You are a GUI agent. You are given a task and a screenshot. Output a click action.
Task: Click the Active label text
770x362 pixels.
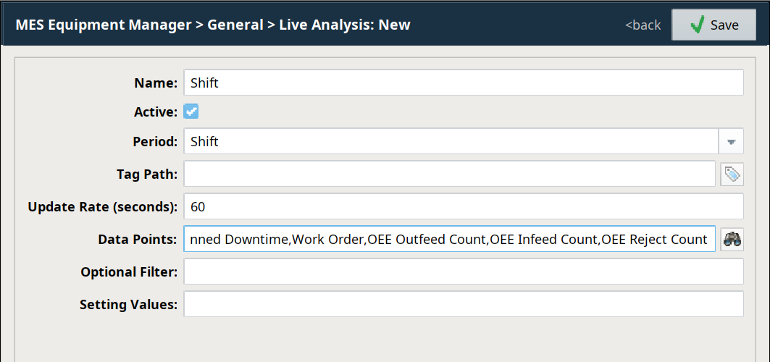156,111
